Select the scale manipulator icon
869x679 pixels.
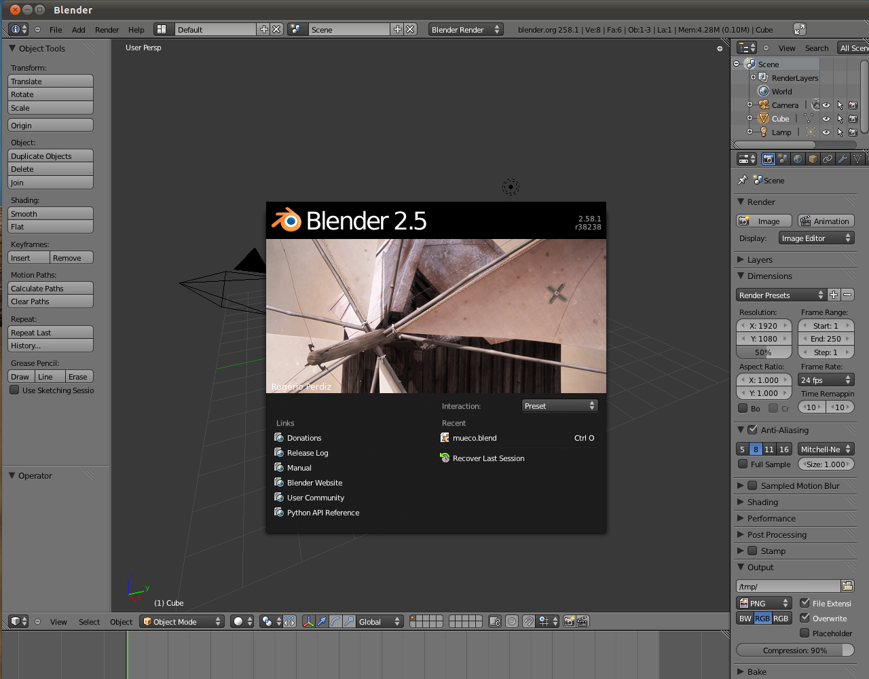(x=349, y=621)
